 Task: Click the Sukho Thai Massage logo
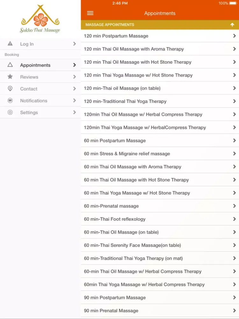(x=40, y=19)
